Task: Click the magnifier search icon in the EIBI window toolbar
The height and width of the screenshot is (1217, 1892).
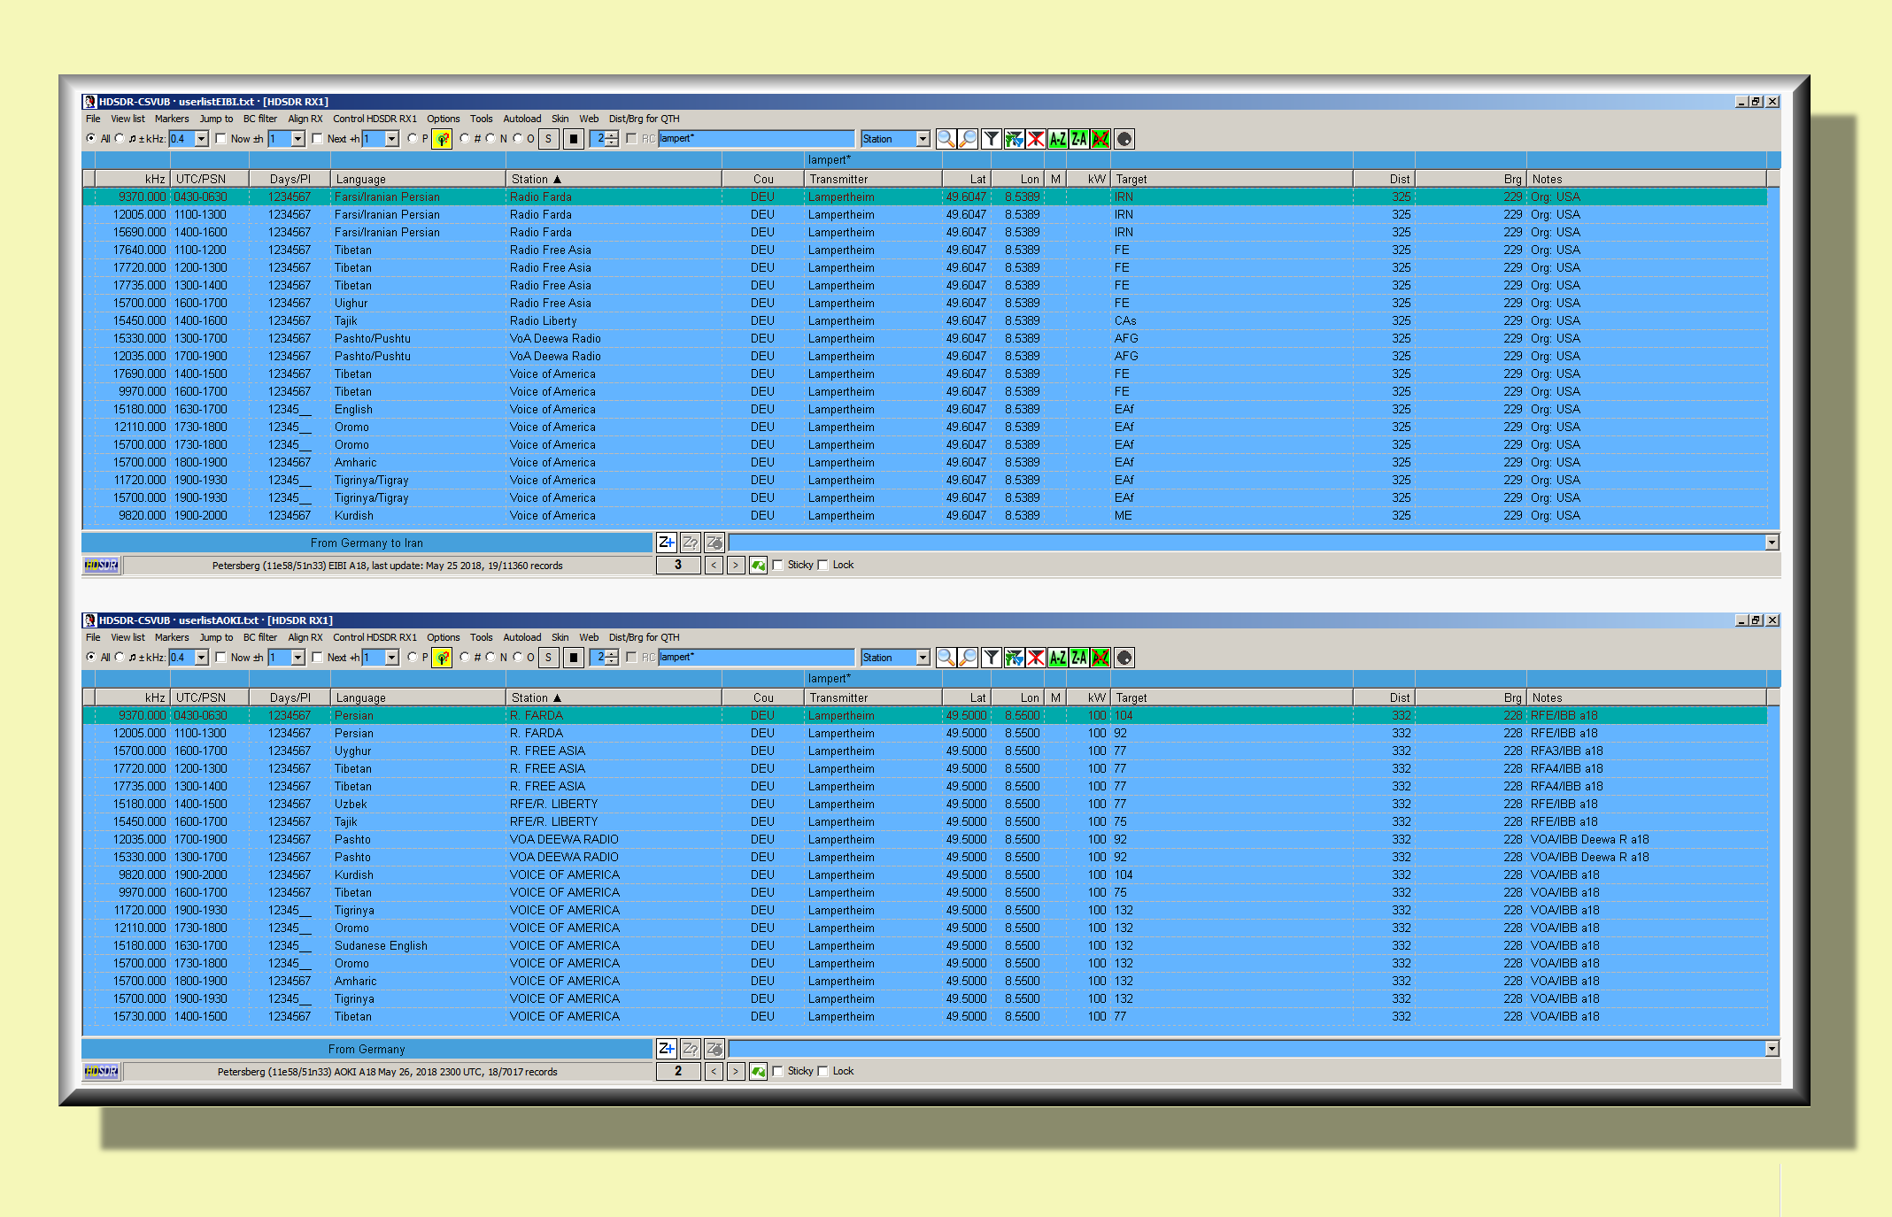Action: [x=946, y=139]
